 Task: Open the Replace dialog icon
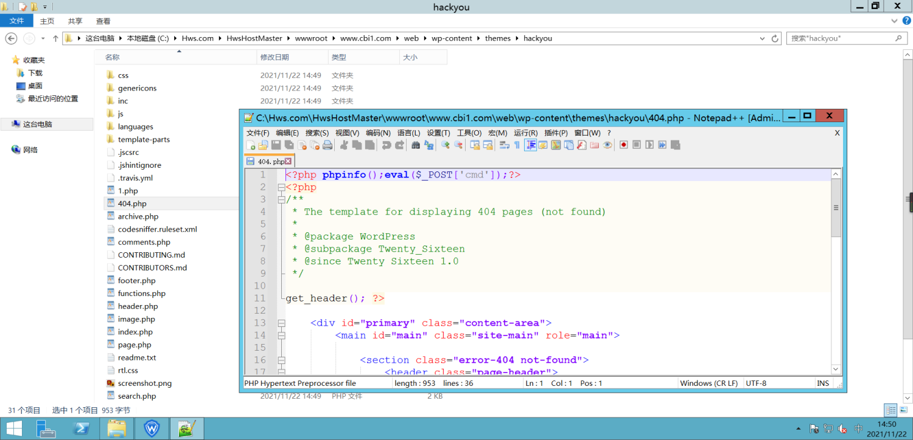(x=429, y=145)
